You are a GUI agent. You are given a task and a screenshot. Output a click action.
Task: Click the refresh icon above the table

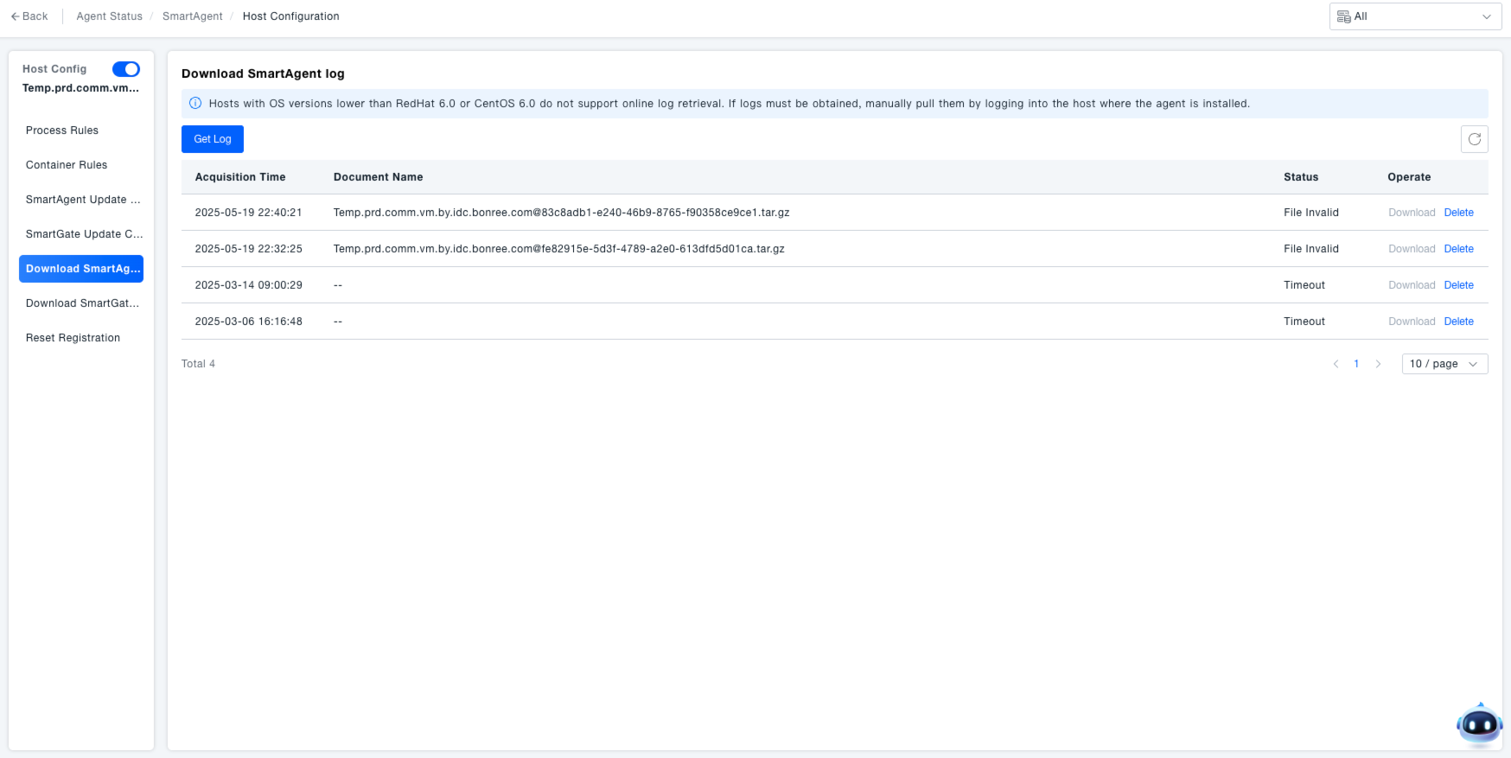pyautogui.click(x=1474, y=139)
